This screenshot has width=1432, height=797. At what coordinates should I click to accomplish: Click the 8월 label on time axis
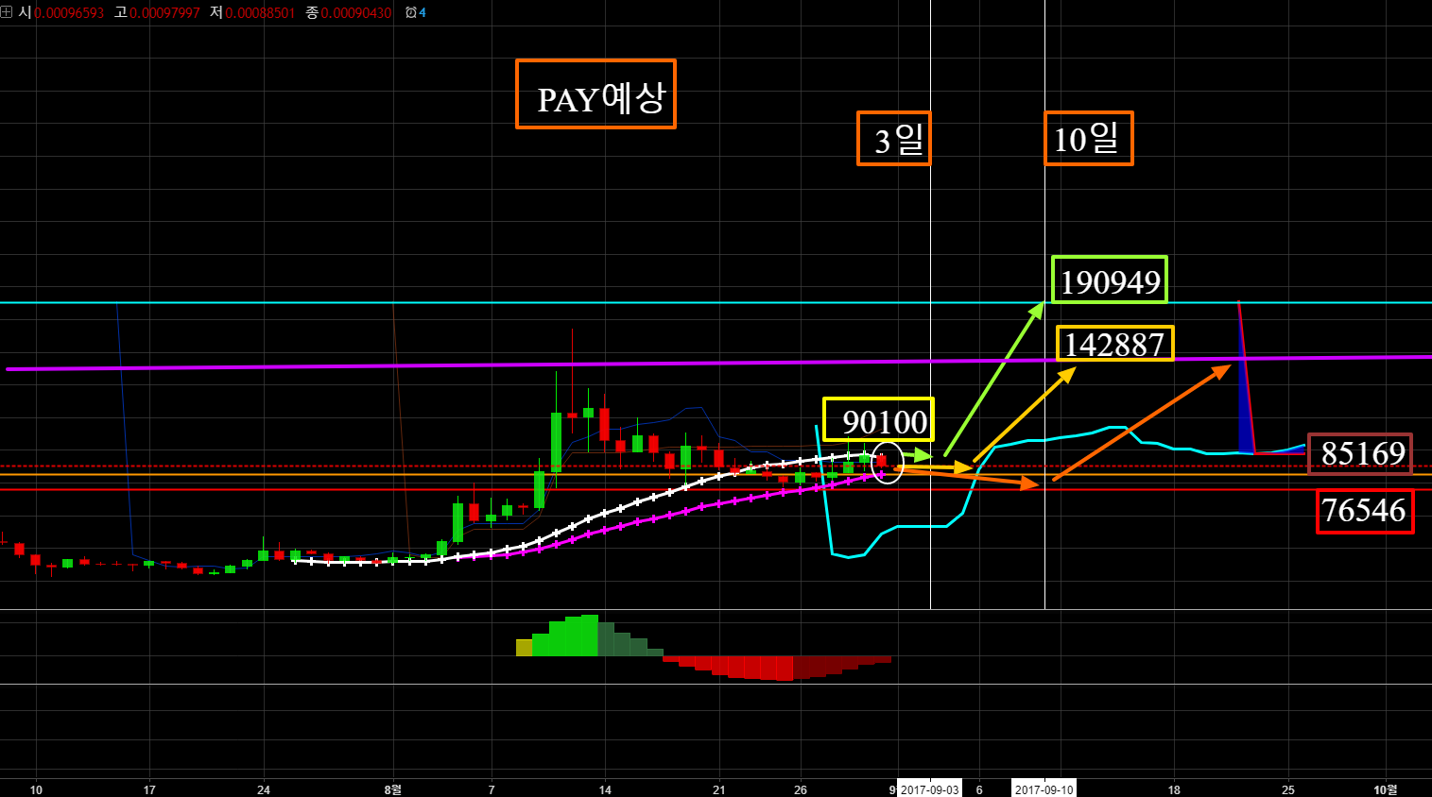(392, 789)
